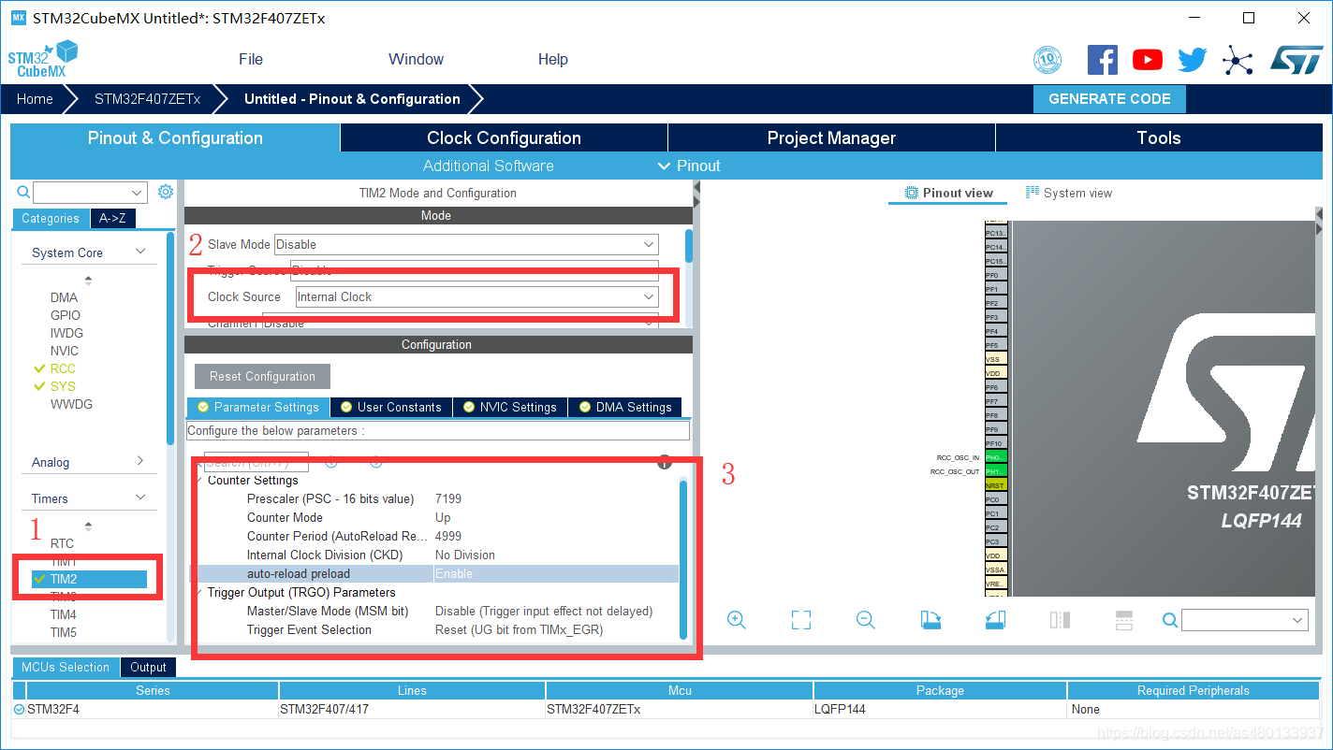Select RCC under System Core

click(x=63, y=368)
